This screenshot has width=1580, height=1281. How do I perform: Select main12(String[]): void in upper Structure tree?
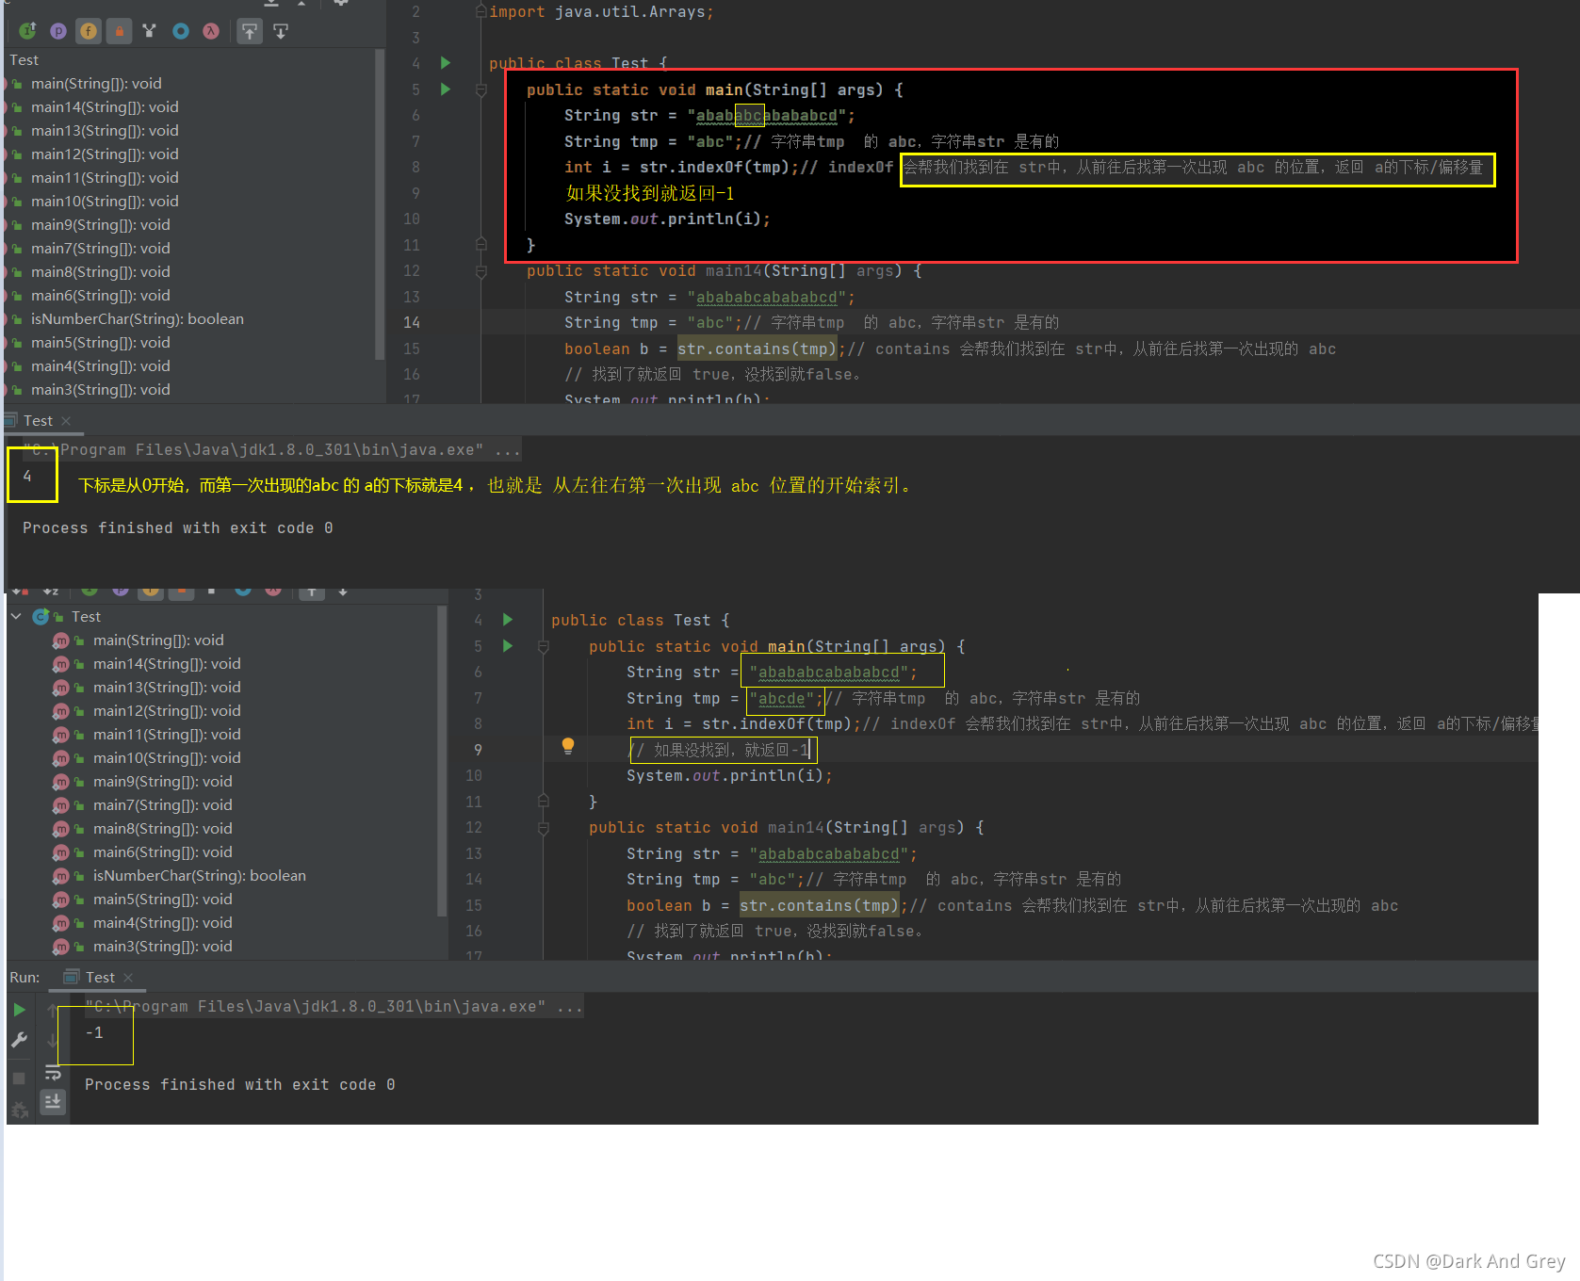tap(105, 154)
